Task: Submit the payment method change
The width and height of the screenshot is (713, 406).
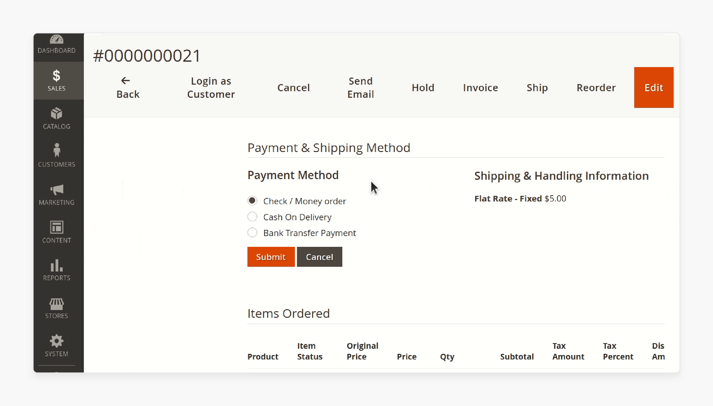Action: tap(271, 257)
